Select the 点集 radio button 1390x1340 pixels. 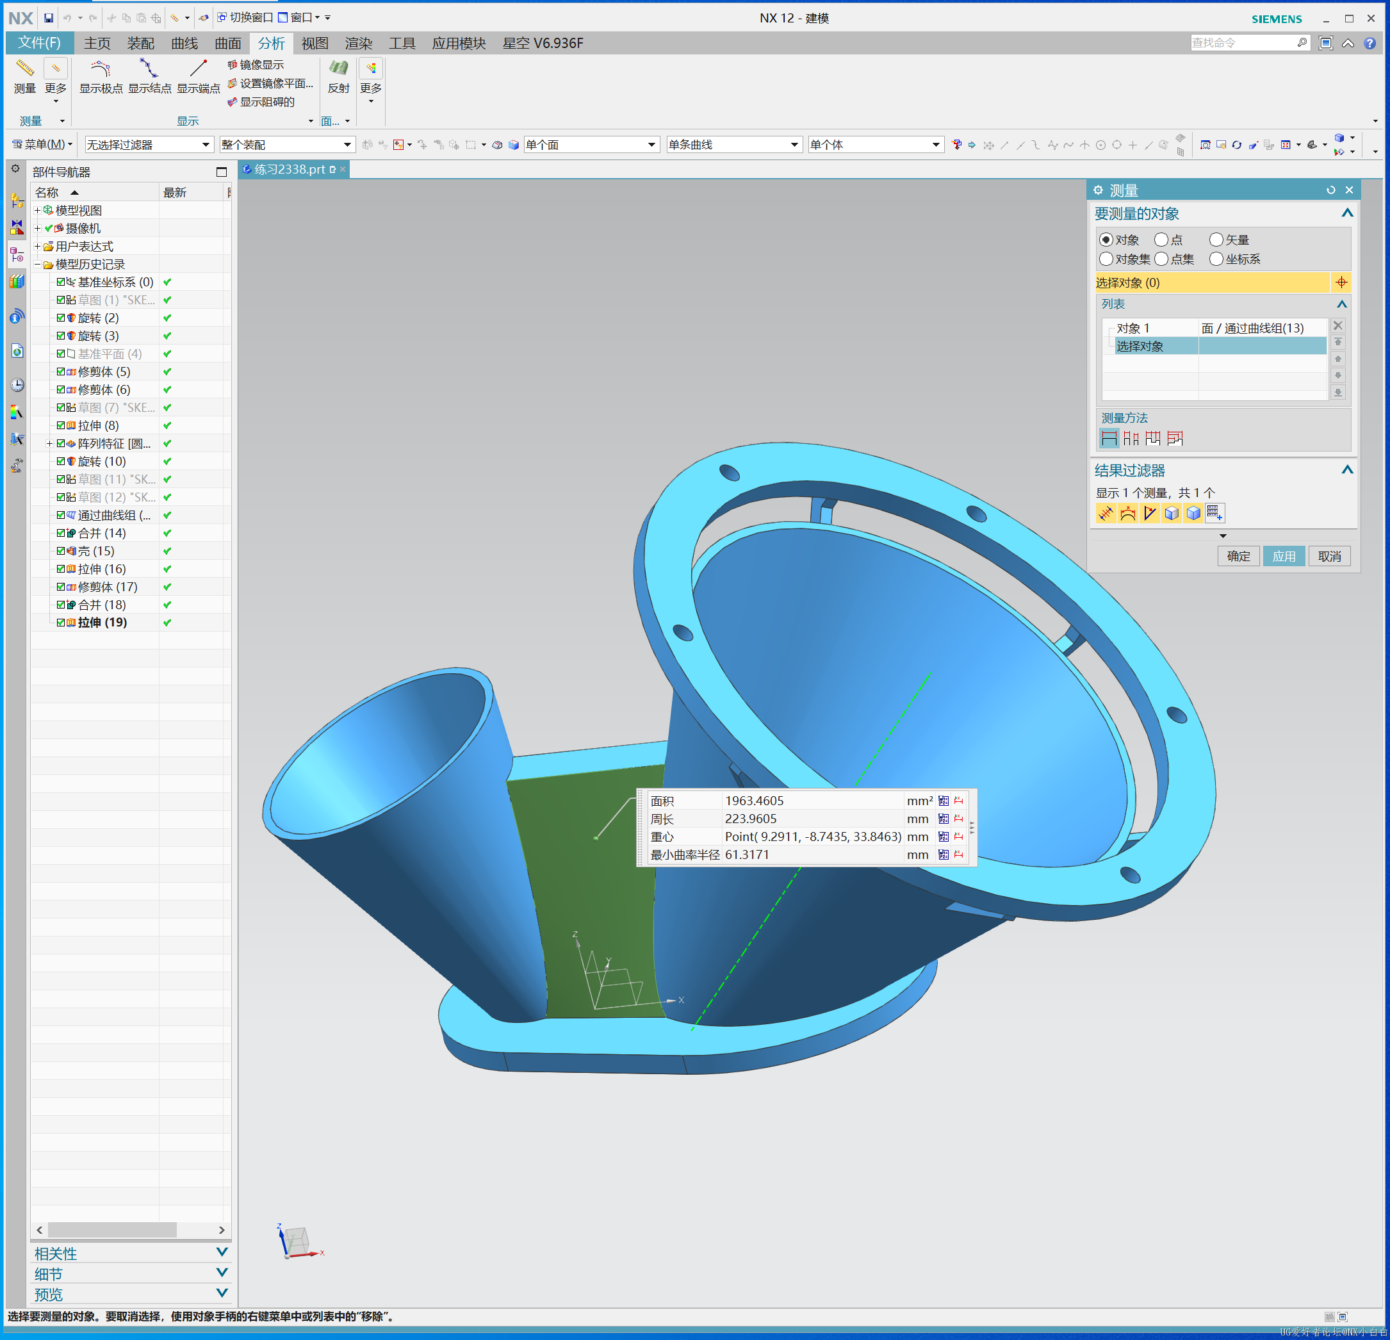(1161, 259)
